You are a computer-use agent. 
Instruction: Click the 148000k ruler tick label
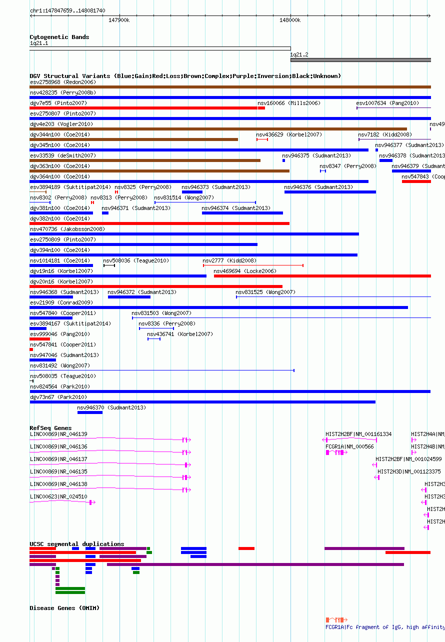pos(290,20)
